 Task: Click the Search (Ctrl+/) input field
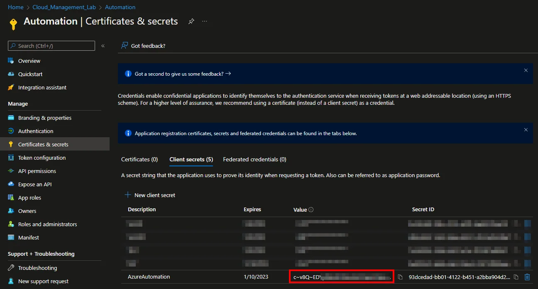tap(51, 46)
